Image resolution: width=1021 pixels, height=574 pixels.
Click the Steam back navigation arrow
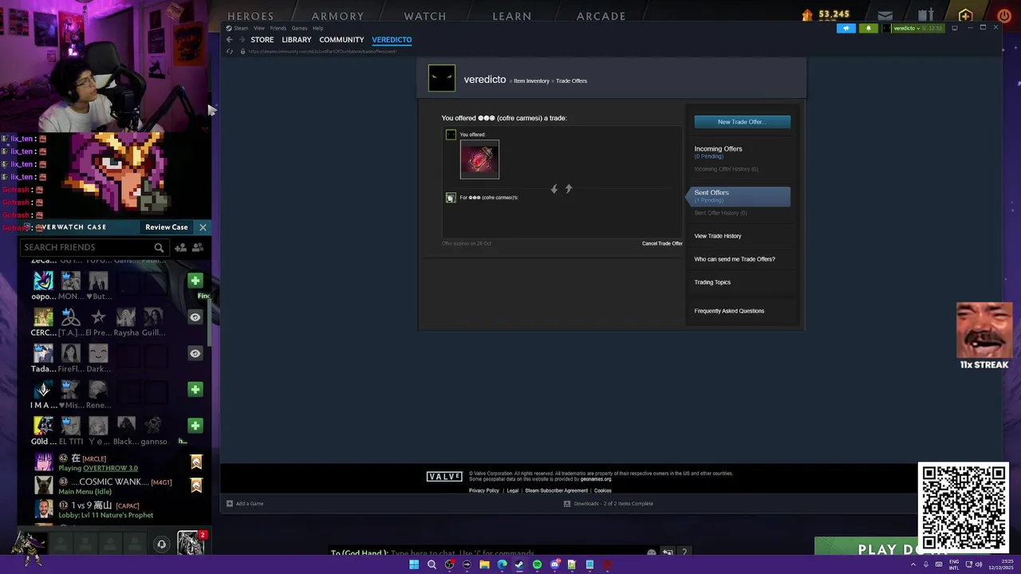pyautogui.click(x=230, y=40)
